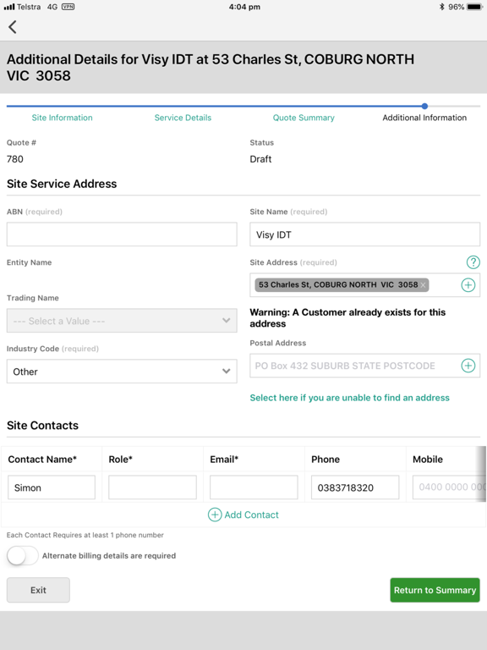Image resolution: width=487 pixels, height=650 pixels.
Task: Open the Site Address help question icon
Action: [x=473, y=262]
